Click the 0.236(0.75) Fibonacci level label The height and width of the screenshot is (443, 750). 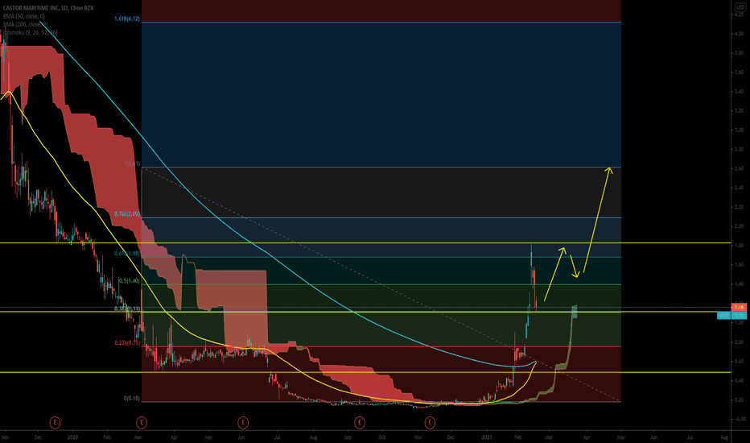pyautogui.click(x=127, y=343)
